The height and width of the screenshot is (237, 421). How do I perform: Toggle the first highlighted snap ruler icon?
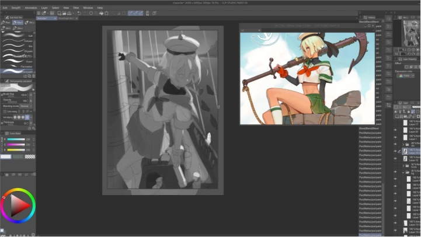(x=130, y=13)
